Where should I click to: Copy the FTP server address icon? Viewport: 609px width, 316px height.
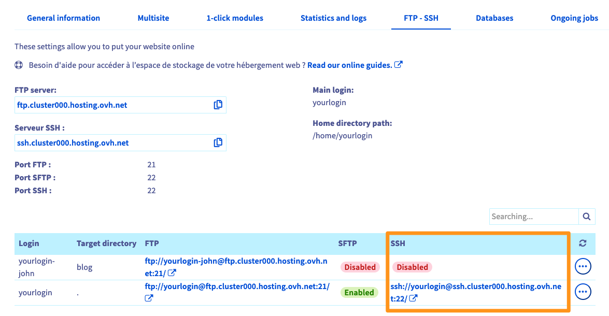pyautogui.click(x=218, y=105)
